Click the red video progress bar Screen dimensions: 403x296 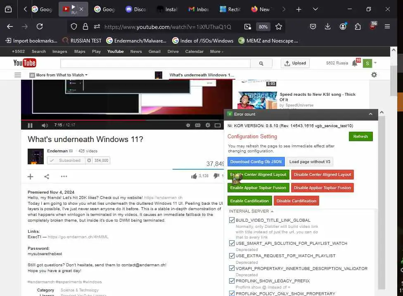pos(83,120)
